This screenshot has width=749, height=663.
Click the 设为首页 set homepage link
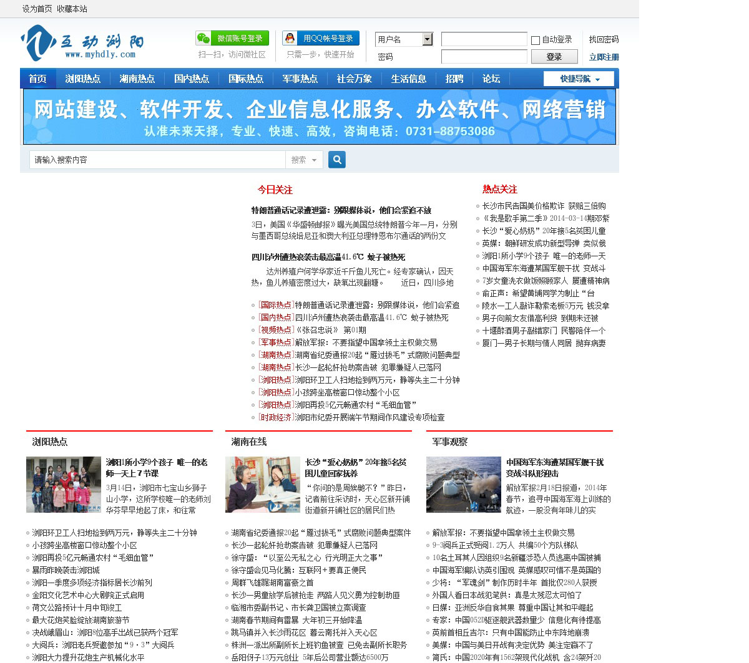pos(37,9)
